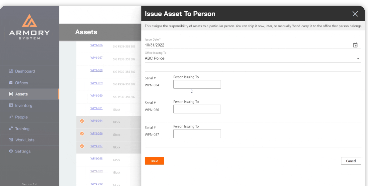Image resolution: width=368 pixels, height=186 pixels.
Task: Open the WPN-026 asset link
Action: [96, 45]
